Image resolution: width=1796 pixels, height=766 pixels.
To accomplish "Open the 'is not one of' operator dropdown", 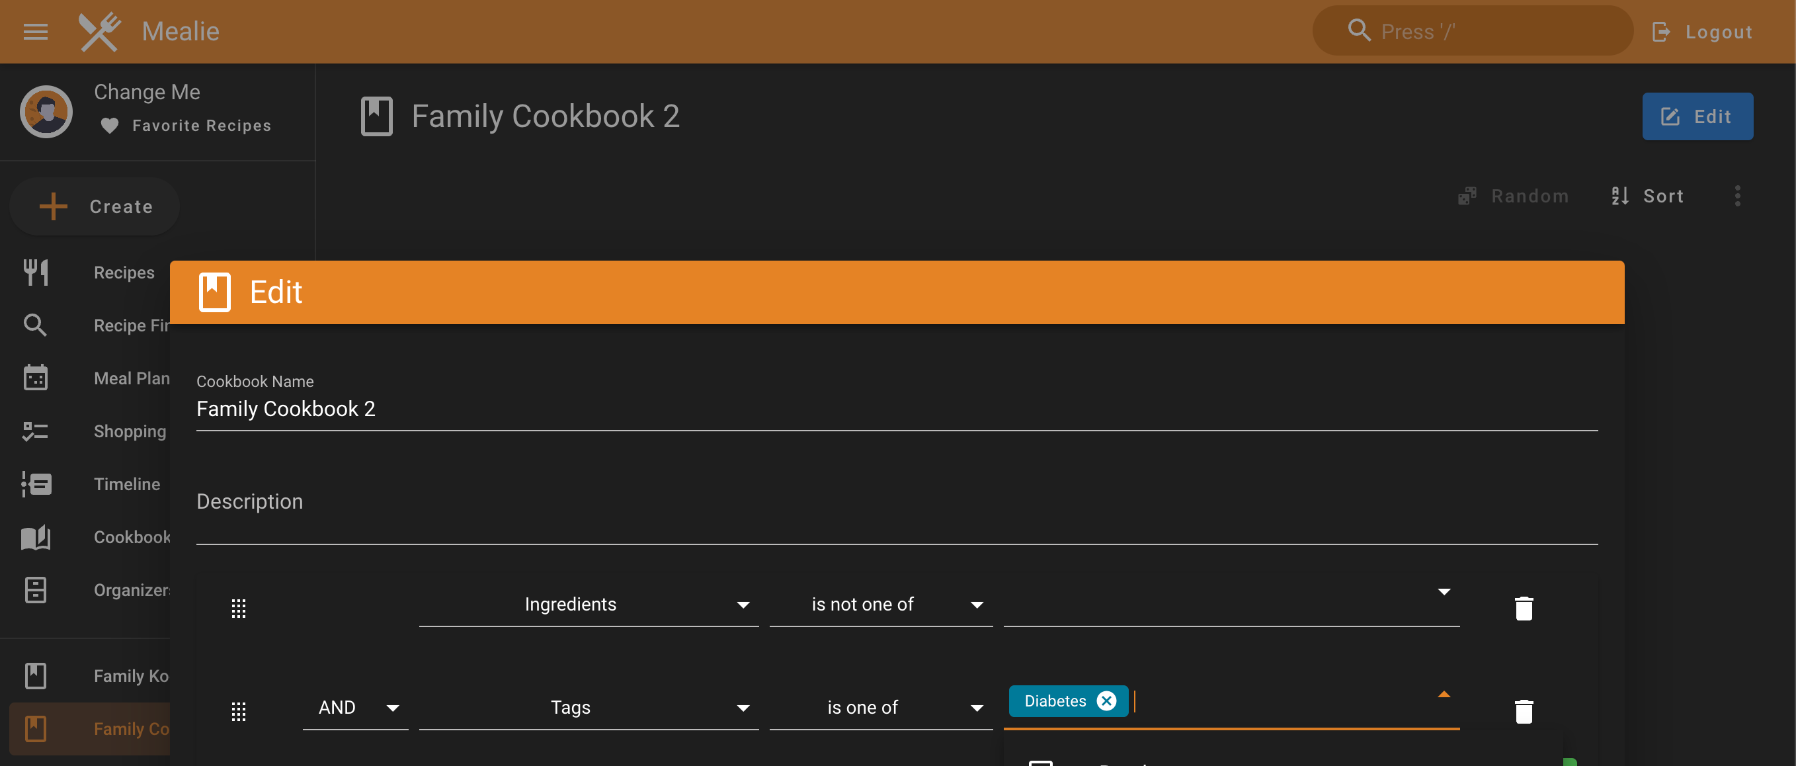I will pos(881,604).
